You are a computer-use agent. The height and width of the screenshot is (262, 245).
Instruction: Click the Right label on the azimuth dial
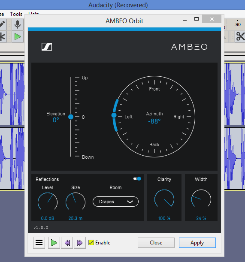coord(179,117)
